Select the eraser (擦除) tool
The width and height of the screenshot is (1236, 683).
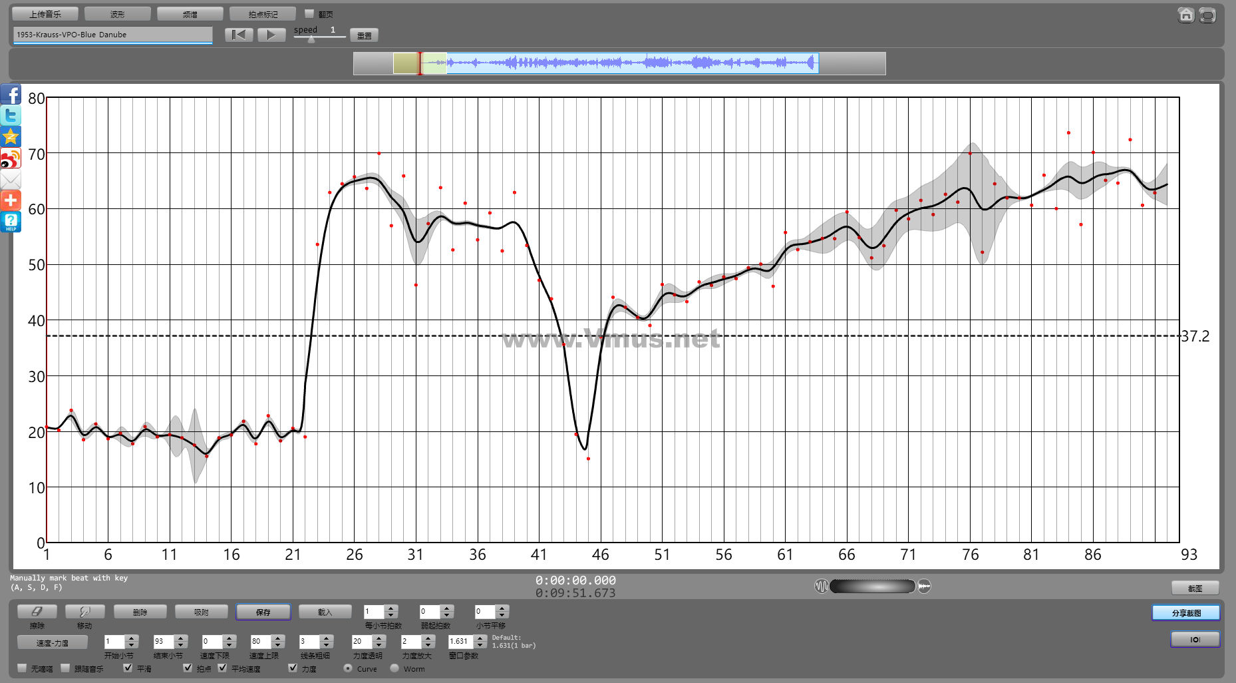point(37,611)
